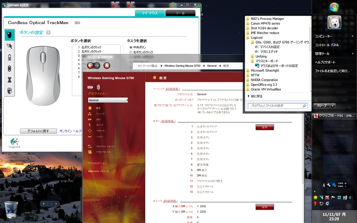The image size is (357, 223).
Task: Open 詳細情報 link beside ベーシック
Action: coord(173,89)
